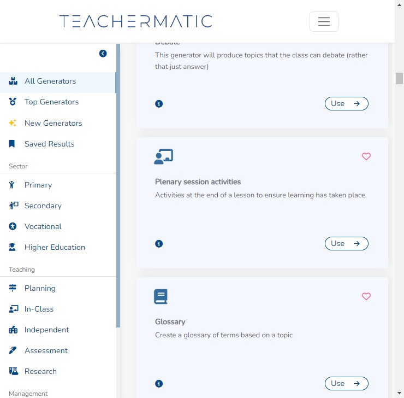Click the Sector section heading

[x=18, y=166]
